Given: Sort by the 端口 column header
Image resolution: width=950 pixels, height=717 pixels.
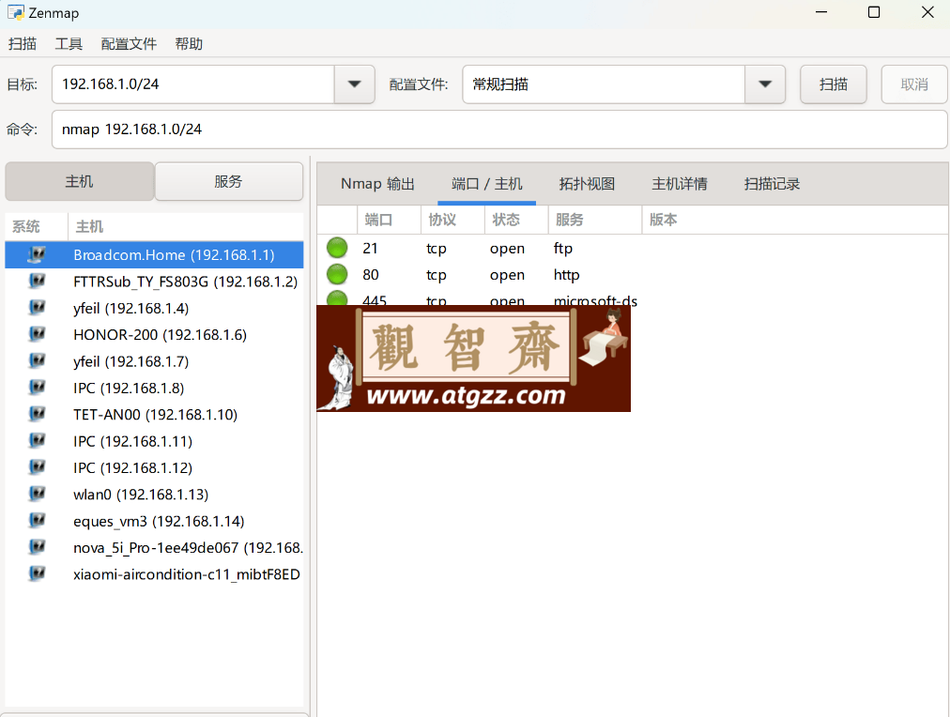Looking at the screenshot, I should coord(389,220).
